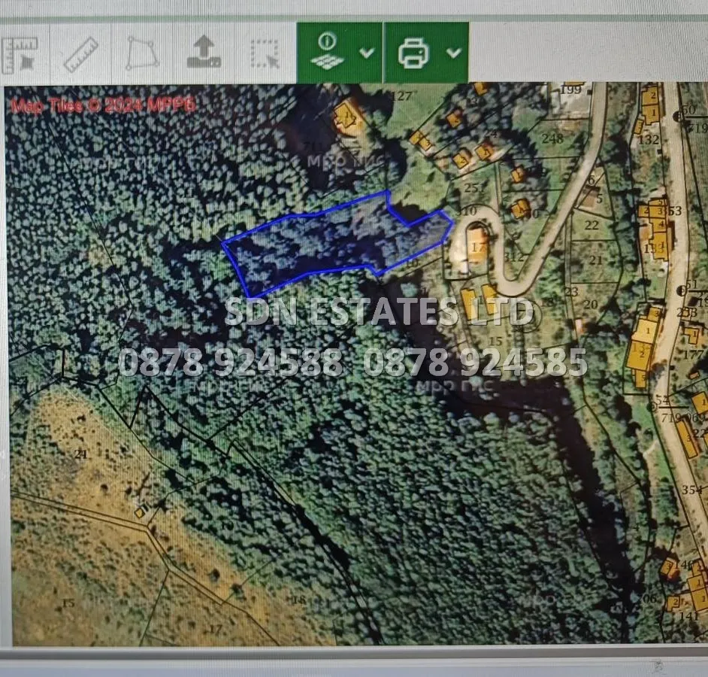Open the print options dropdown arrow
The image size is (708, 677).
tap(453, 53)
